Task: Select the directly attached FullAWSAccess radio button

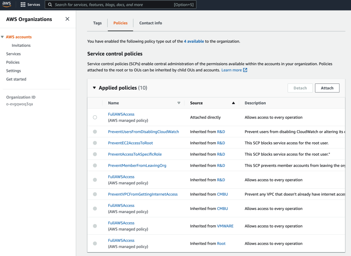Action: point(95,118)
